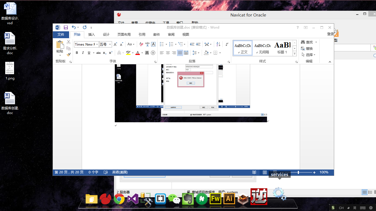Open WeChat from the dock
The image size is (376, 211).
point(174,199)
